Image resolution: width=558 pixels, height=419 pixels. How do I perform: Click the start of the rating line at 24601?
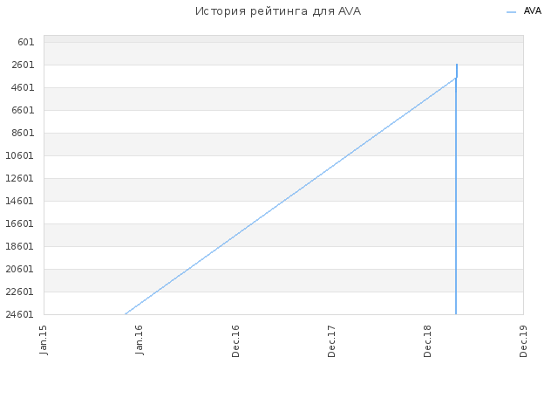(x=126, y=314)
